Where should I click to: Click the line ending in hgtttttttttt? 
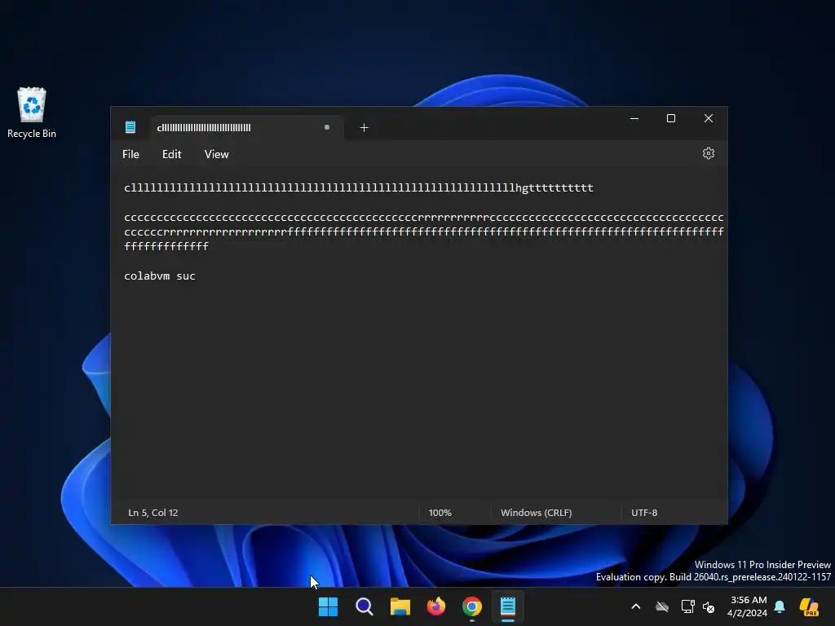(x=359, y=188)
